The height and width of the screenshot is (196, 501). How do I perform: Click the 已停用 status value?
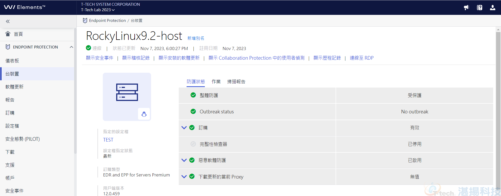414,144
